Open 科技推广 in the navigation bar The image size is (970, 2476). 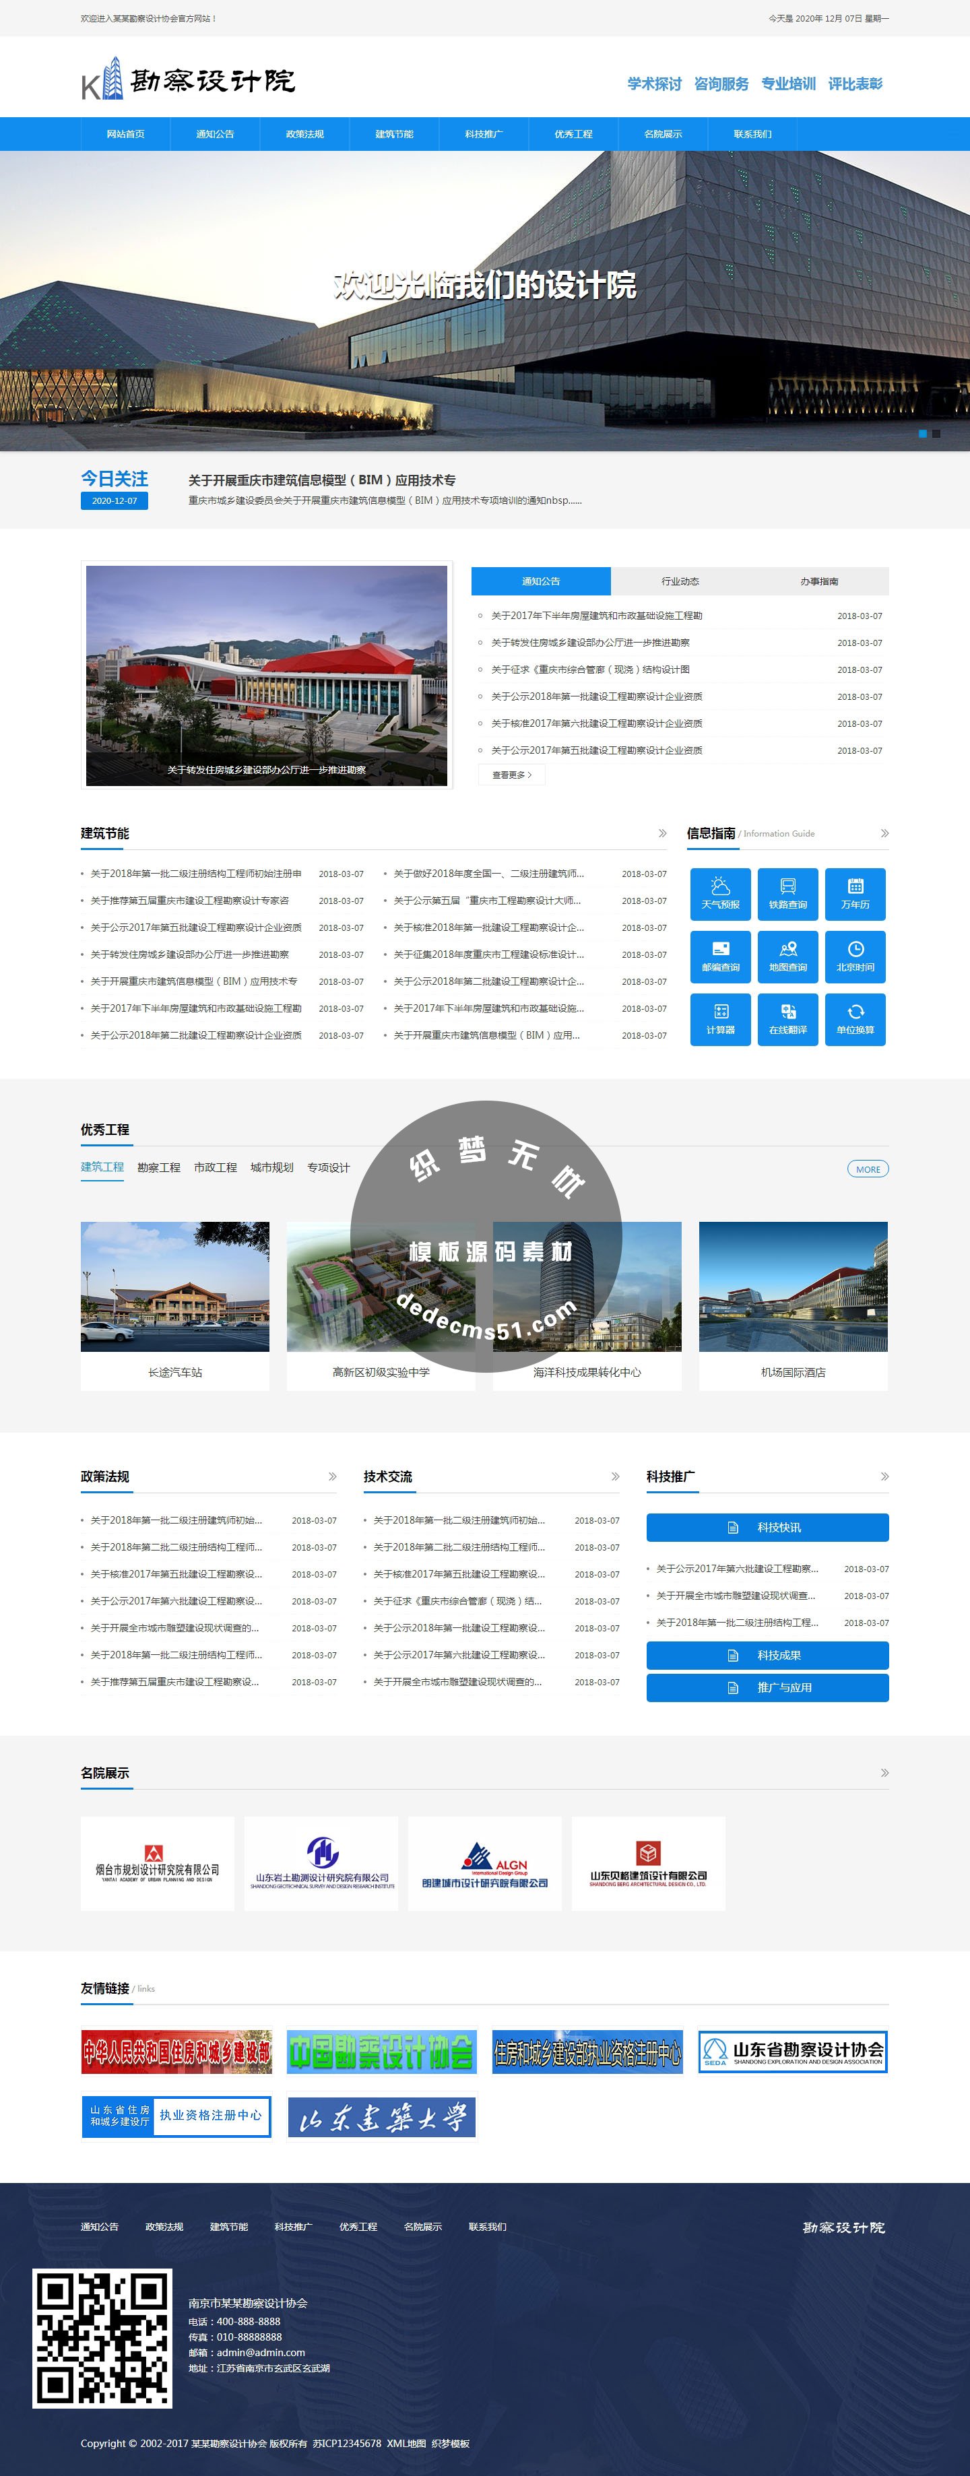[484, 133]
